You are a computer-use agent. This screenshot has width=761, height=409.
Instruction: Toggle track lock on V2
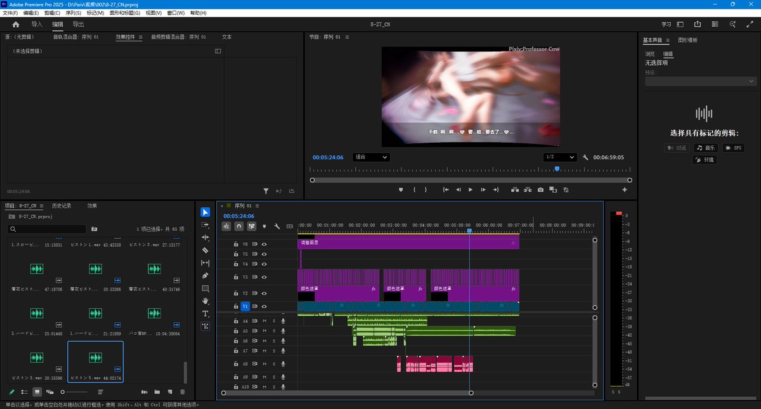235,294
